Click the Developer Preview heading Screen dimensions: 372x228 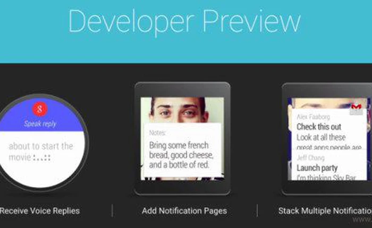pos(184,22)
